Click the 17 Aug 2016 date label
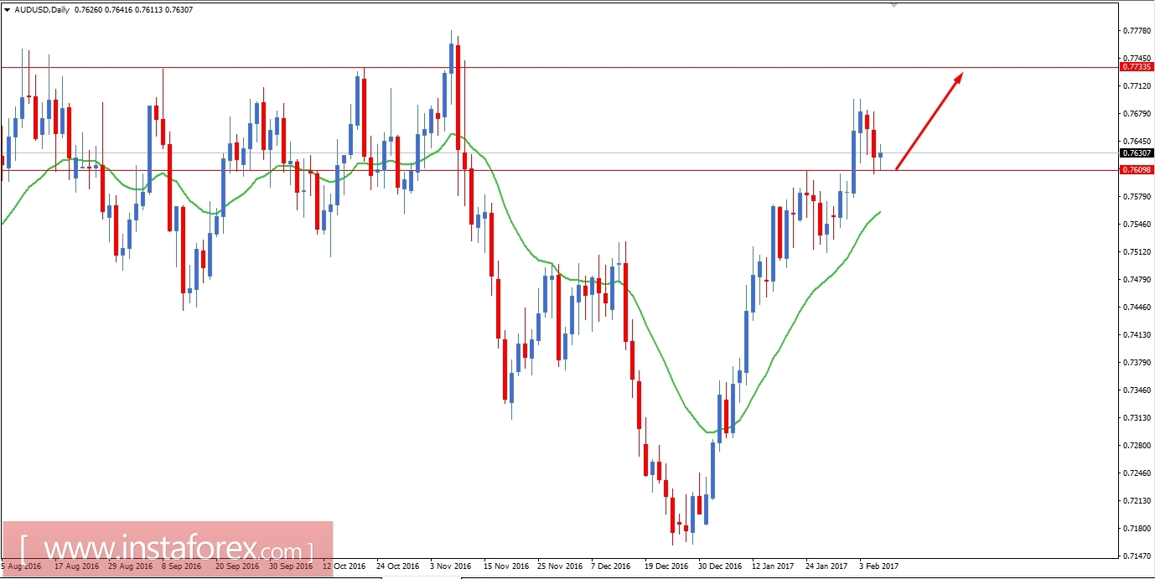 coord(76,566)
